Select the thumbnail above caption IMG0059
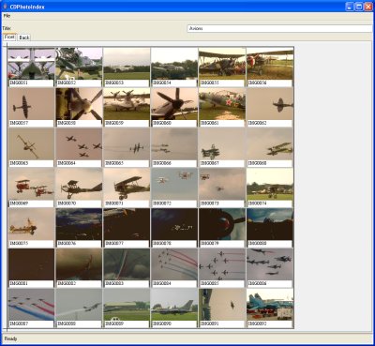The image size is (375, 346). click(127, 104)
